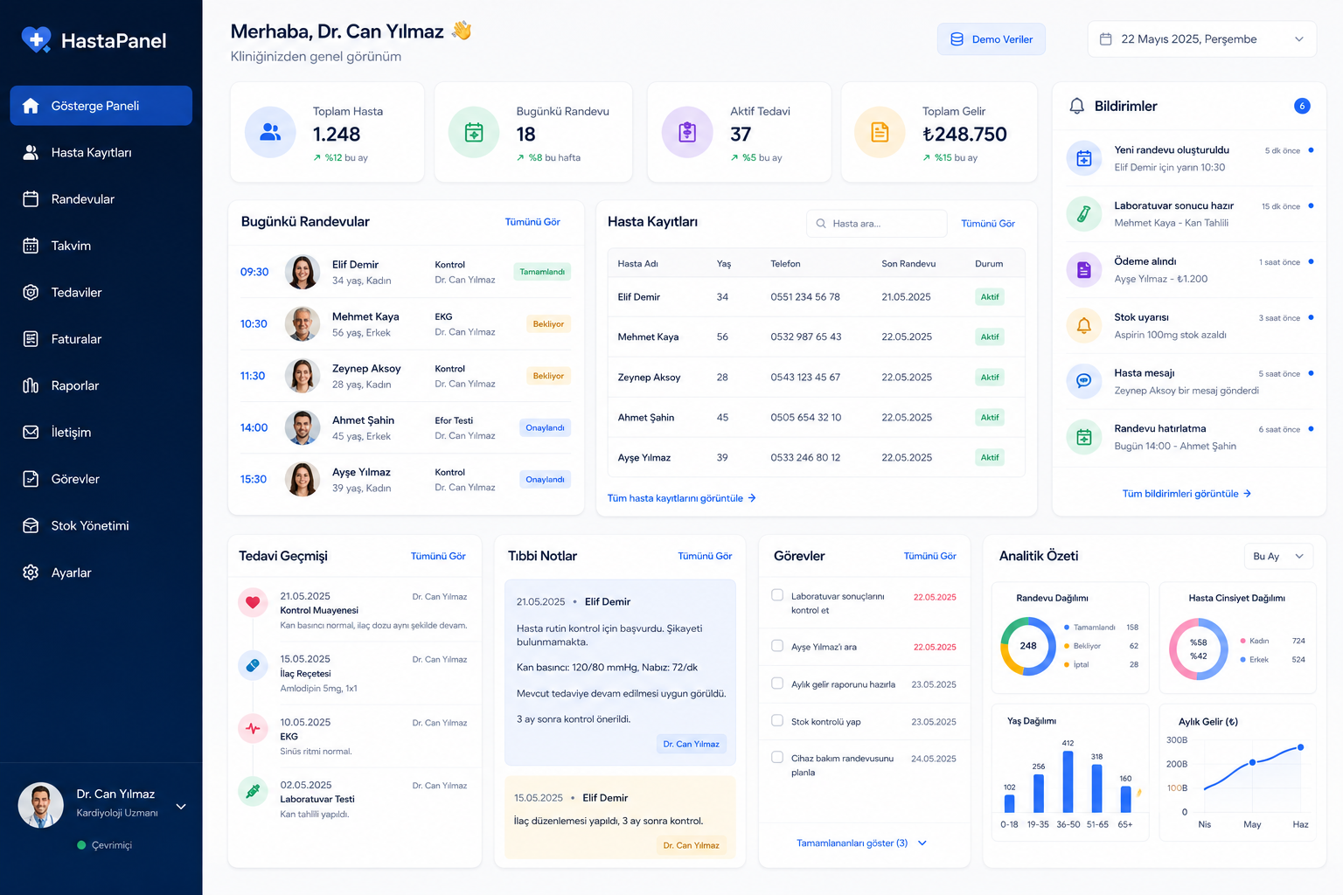Click the syringe icon for Laboratuvar Testi
Image resolution: width=1343 pixels, height=895 pixels.
pos(253,791)
